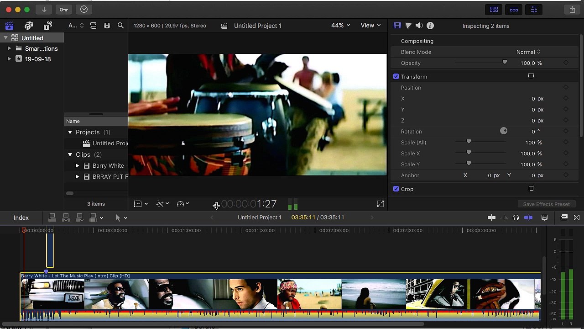
Task: Open the Blend Mode Normal dropdown
Action: tap(528, 52)
